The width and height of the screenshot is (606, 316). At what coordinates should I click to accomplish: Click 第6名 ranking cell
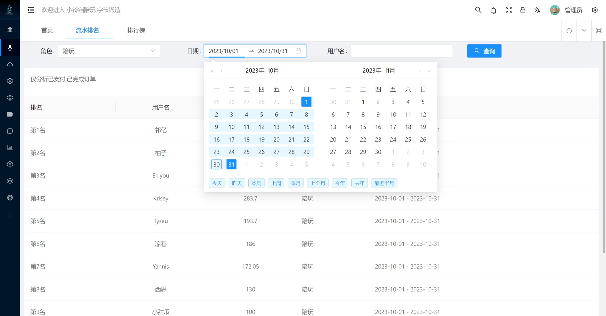coord(38,244)
